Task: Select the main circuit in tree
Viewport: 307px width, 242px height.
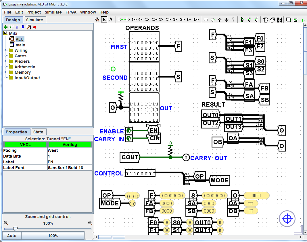Action: pyautogui.click(x=20, y=45)
